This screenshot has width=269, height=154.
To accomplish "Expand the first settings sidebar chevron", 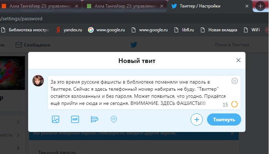I will click(x=18, y=122).
